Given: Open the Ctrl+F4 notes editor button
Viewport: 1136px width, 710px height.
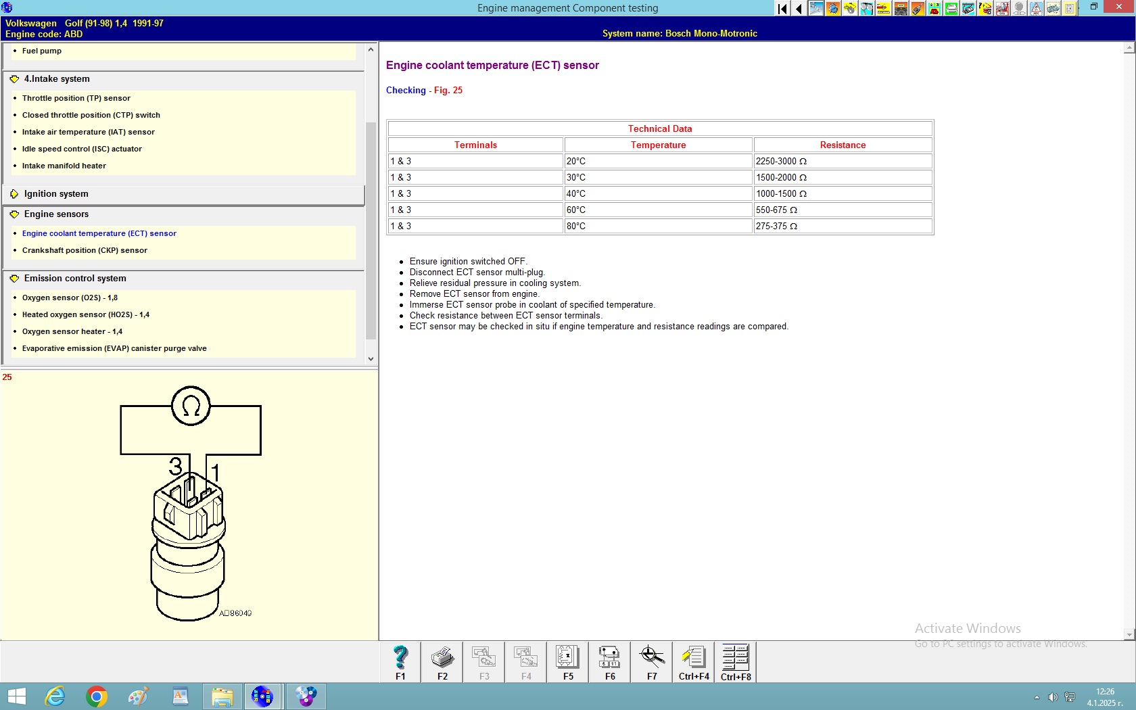Looking at the screenshot, I should pyautogui.click(x=694, y=662).
